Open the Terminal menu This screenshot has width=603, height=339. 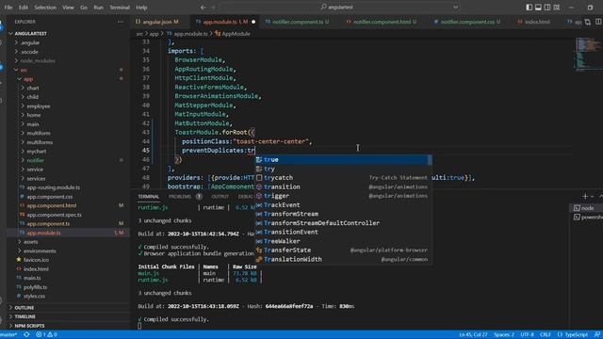(120, 8)
